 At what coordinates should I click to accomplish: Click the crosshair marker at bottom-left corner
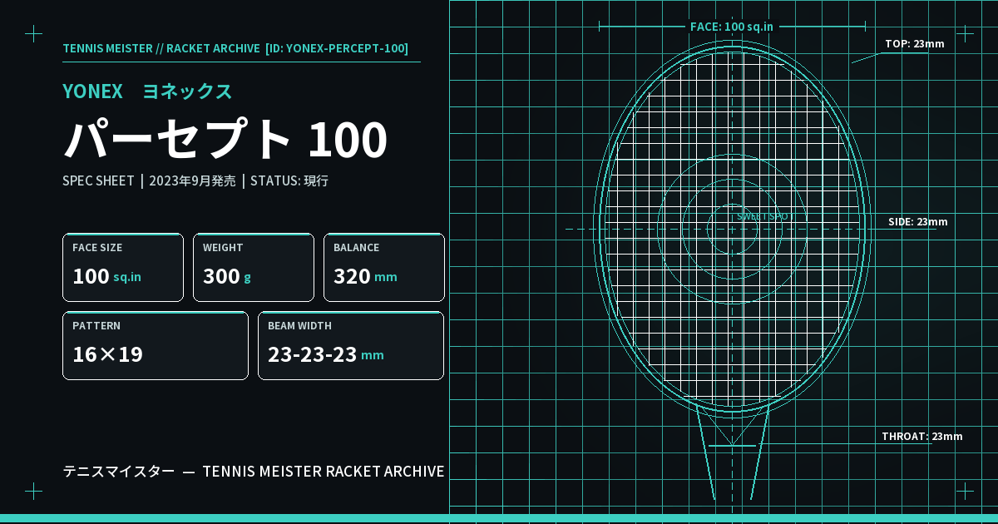click(x=33, y=491)
